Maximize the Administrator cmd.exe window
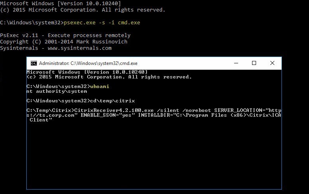The width and height of the screenshot is (309, 194). 254,63
